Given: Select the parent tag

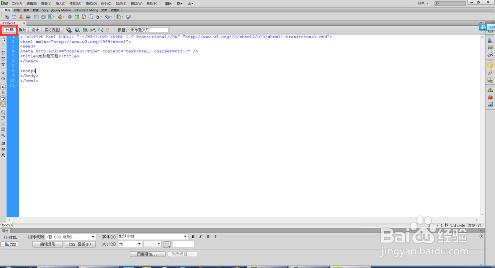Looking at the screenshot, I should (x=3, y=73).
